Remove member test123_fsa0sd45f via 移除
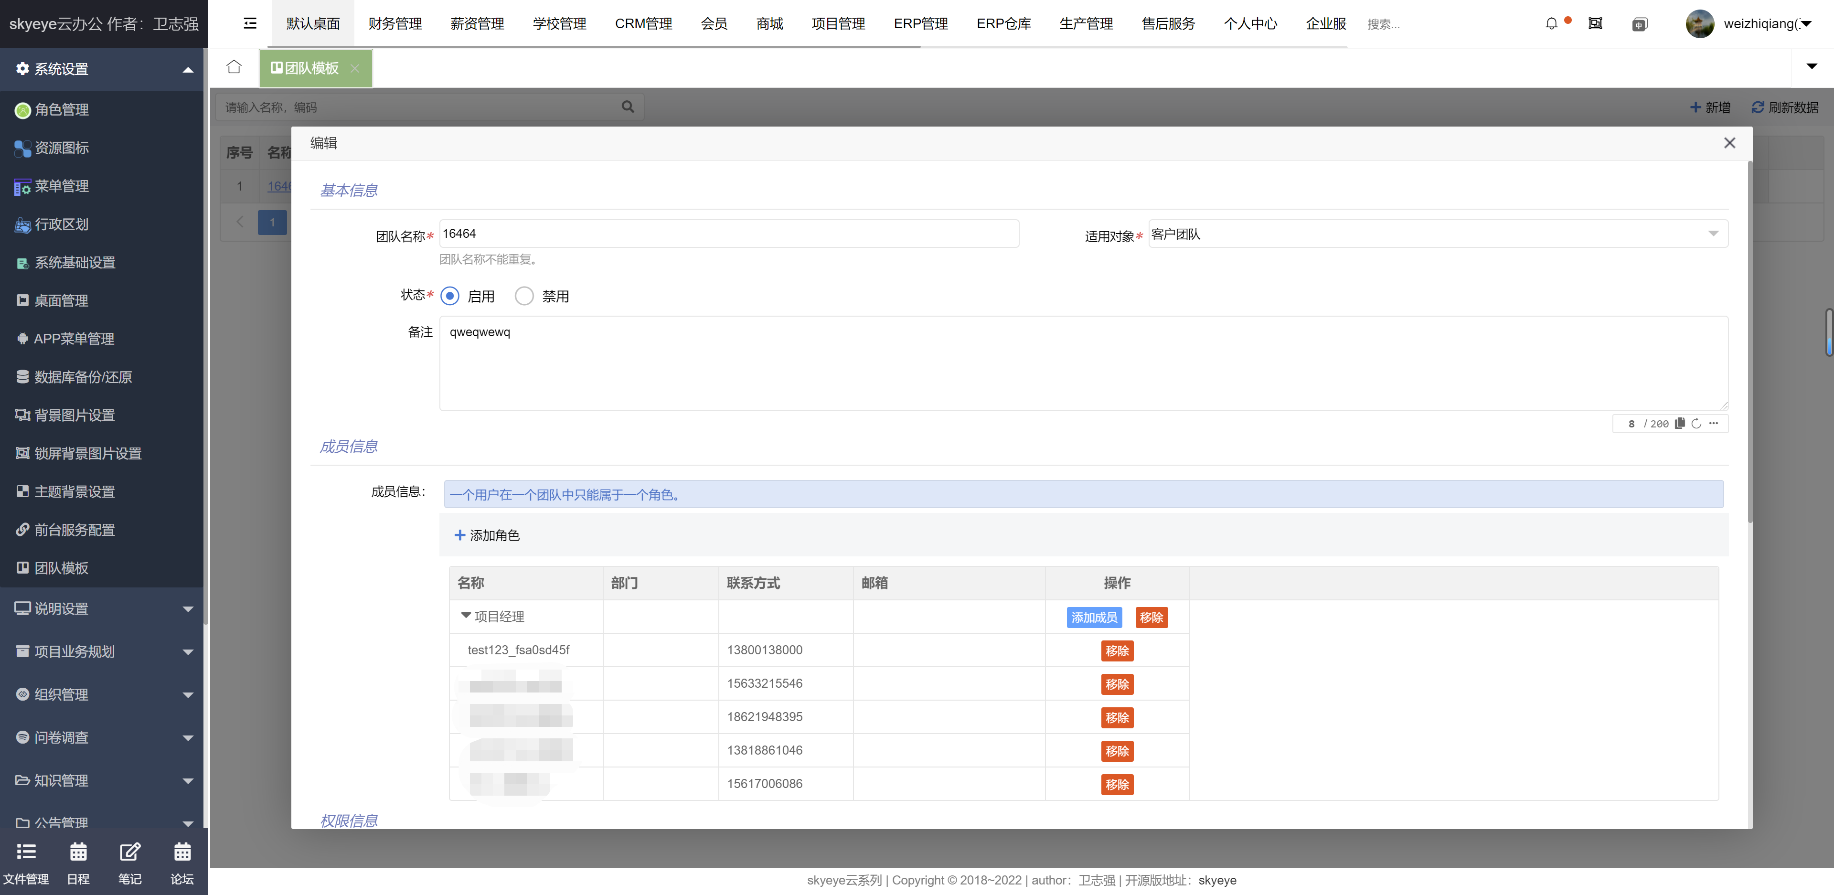 1117,650
